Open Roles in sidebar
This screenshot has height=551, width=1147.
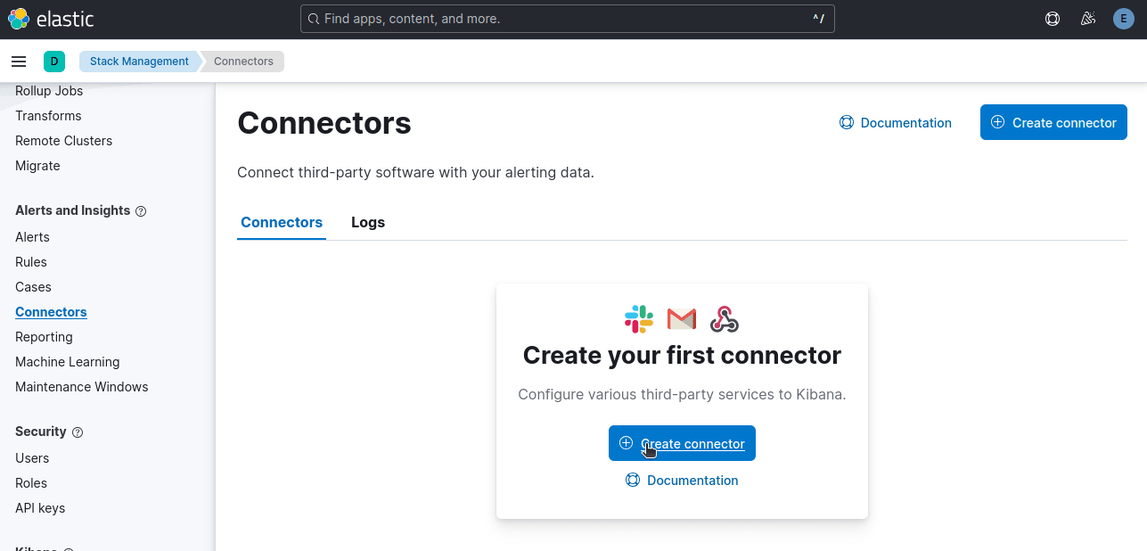coord(31,483)
